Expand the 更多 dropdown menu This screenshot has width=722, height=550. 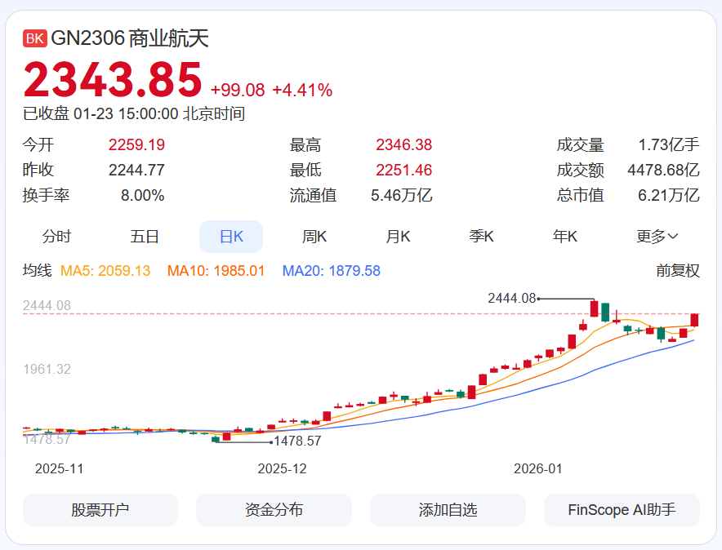pos(657,237)
